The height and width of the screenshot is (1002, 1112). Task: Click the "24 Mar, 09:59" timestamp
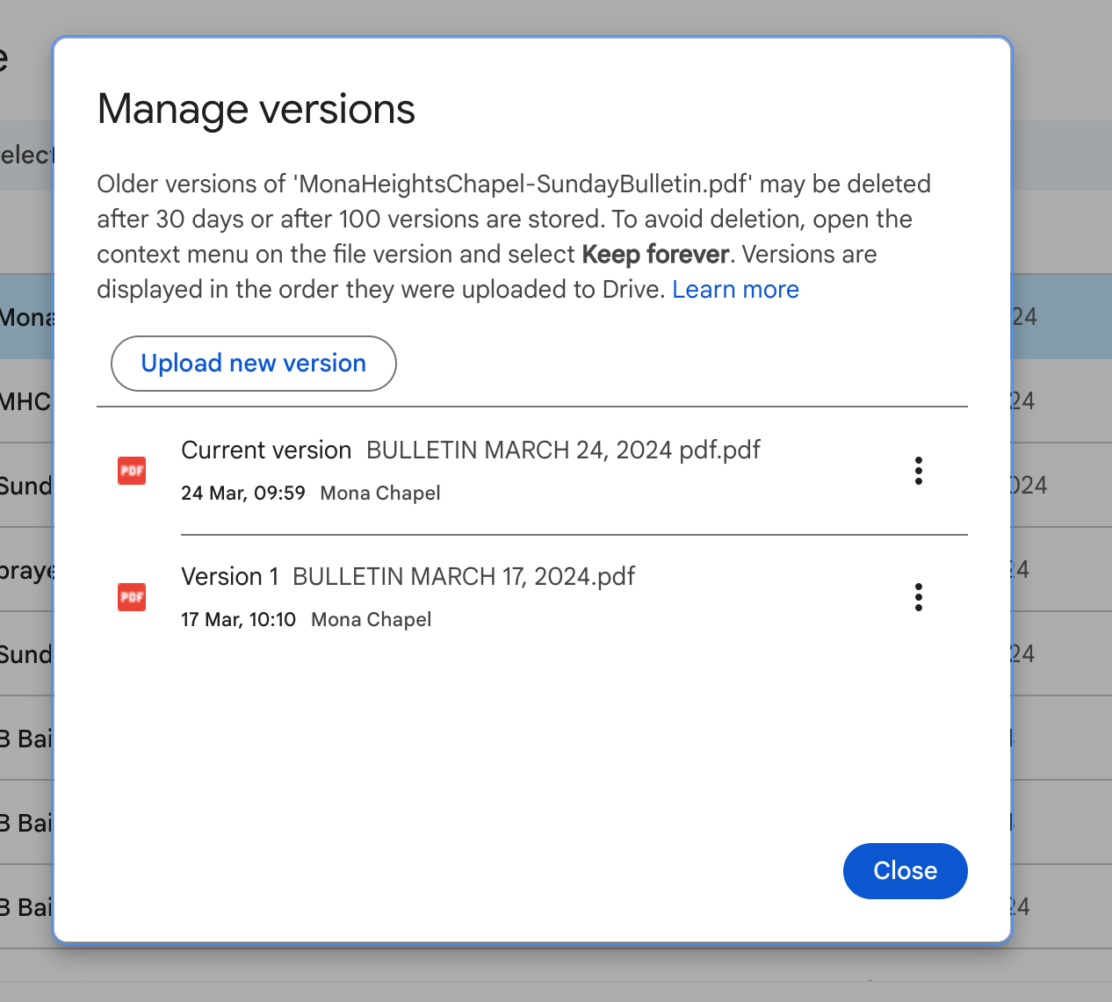pos(242,493)
